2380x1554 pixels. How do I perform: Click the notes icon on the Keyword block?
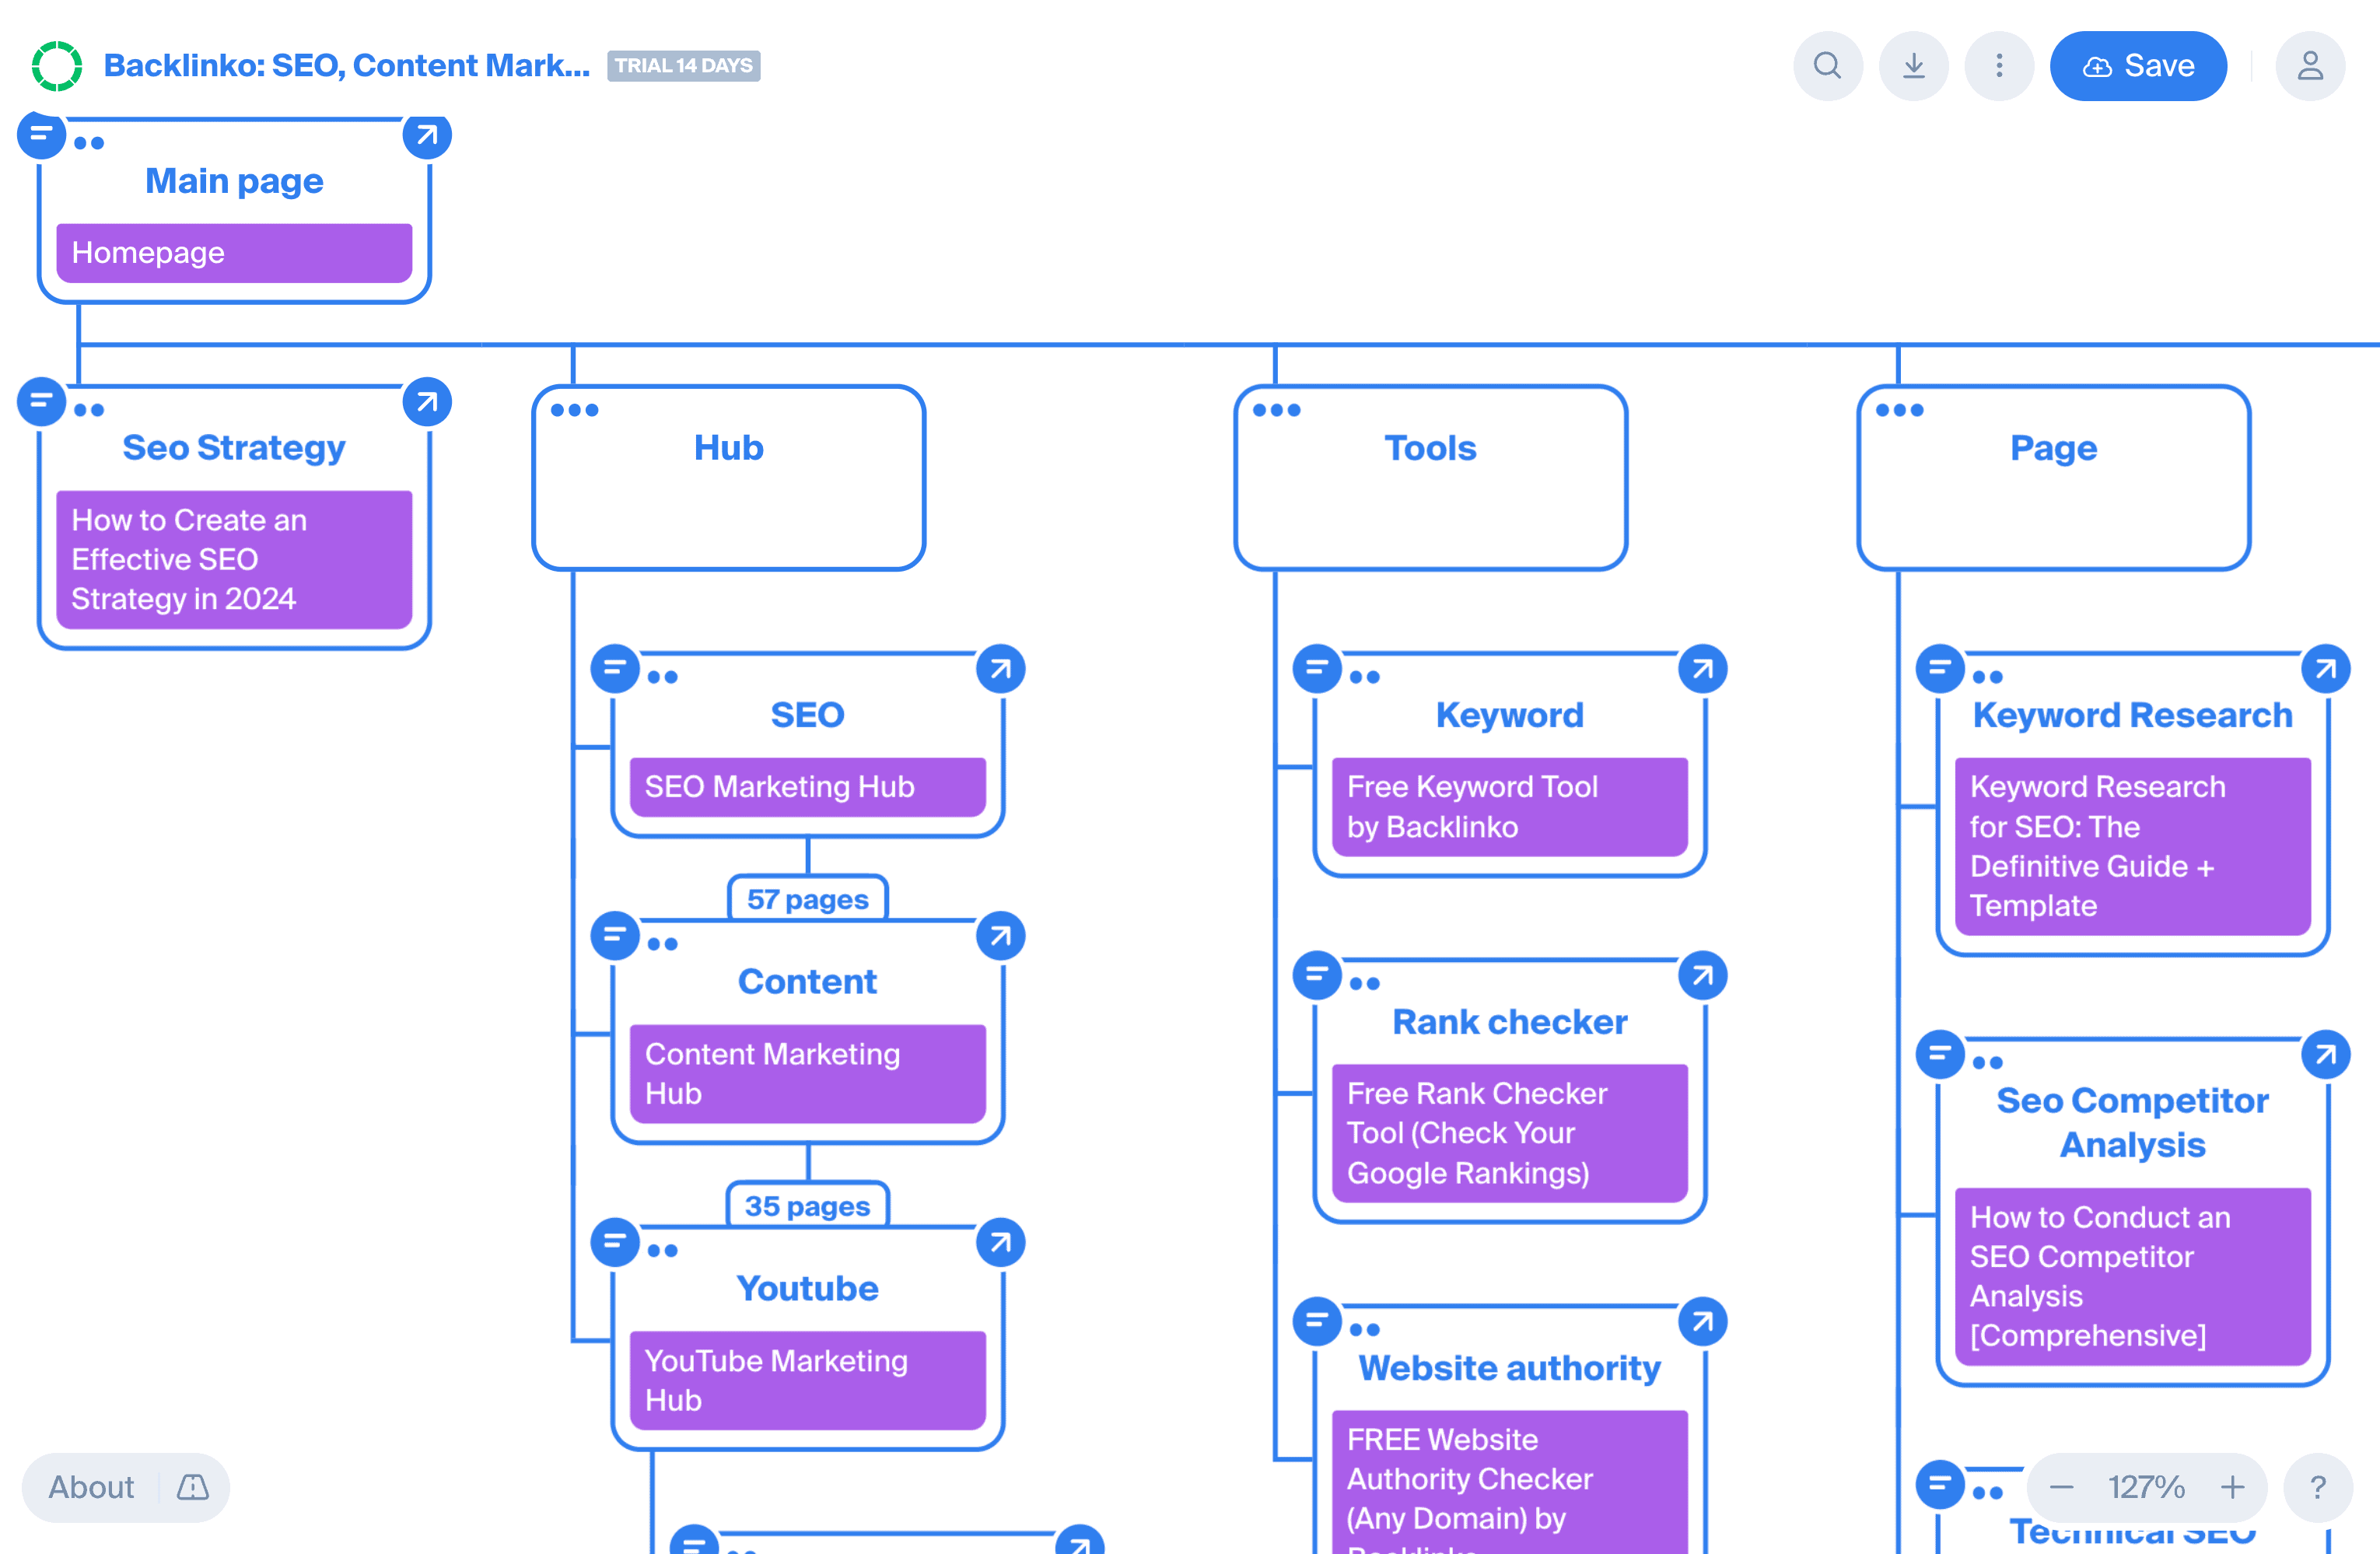pos(1316,668)
